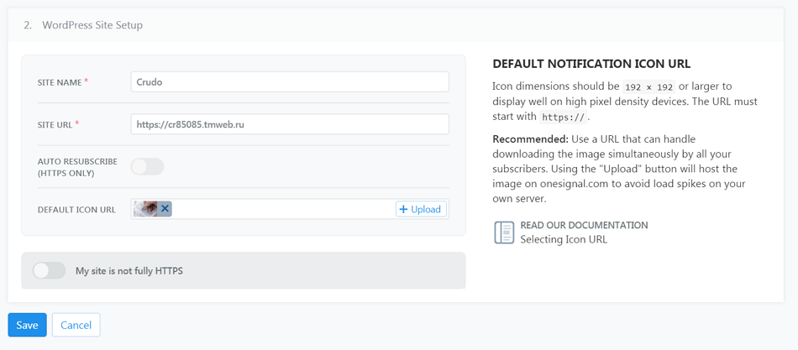Remove the uploaded default icon image

tap(165, 209)
